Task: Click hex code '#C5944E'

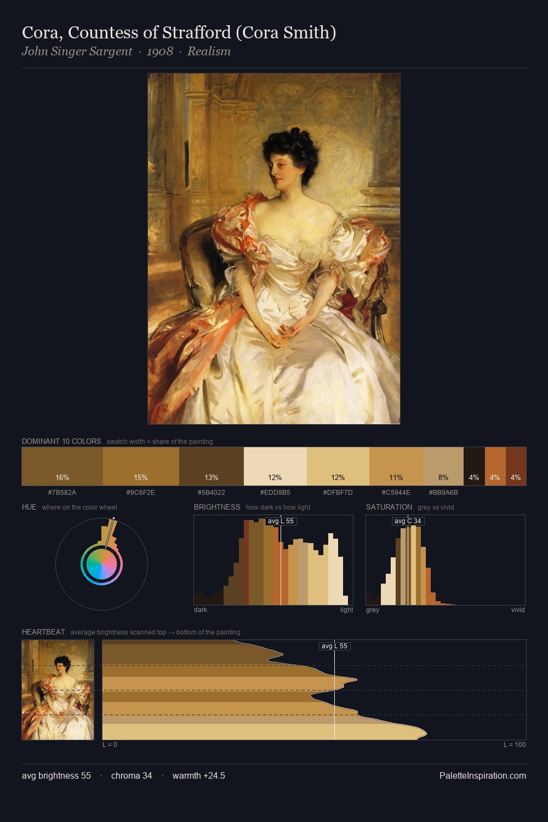Action: pyautogui.click(x=396, y=493)
